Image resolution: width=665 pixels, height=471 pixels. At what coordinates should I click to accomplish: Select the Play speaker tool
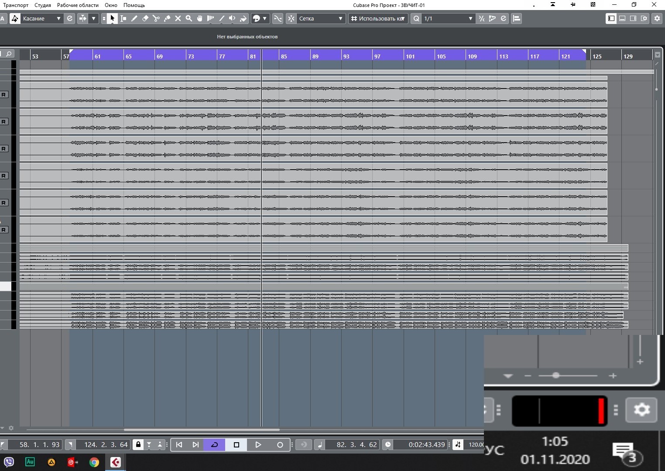tap(232, 18)
